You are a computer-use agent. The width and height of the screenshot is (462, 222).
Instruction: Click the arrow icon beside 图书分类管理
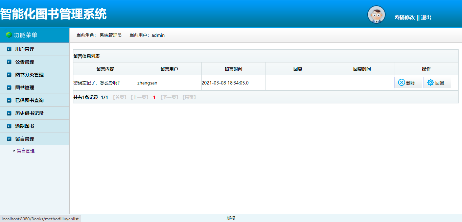pos(9,75)
